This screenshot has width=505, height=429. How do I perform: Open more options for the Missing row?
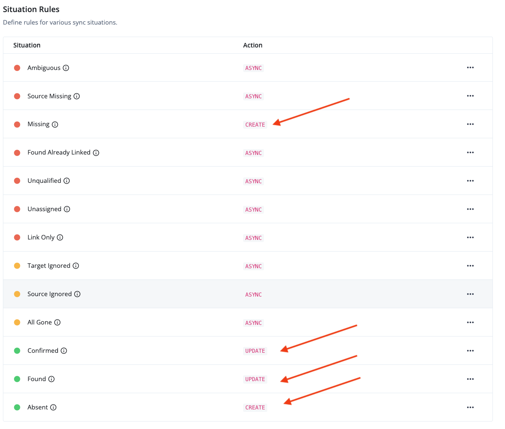click(470, 124)
